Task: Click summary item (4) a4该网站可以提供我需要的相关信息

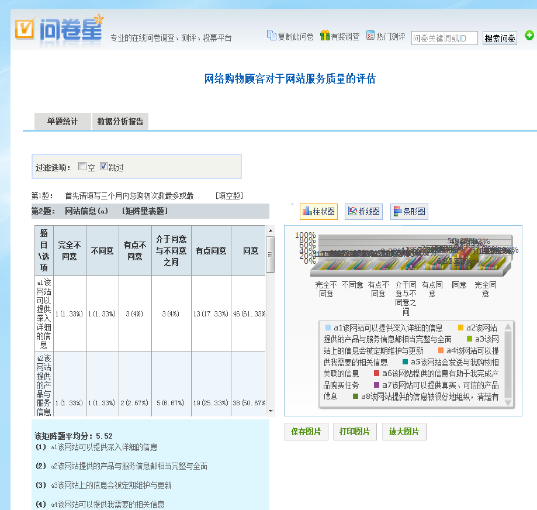Action: 100,505
